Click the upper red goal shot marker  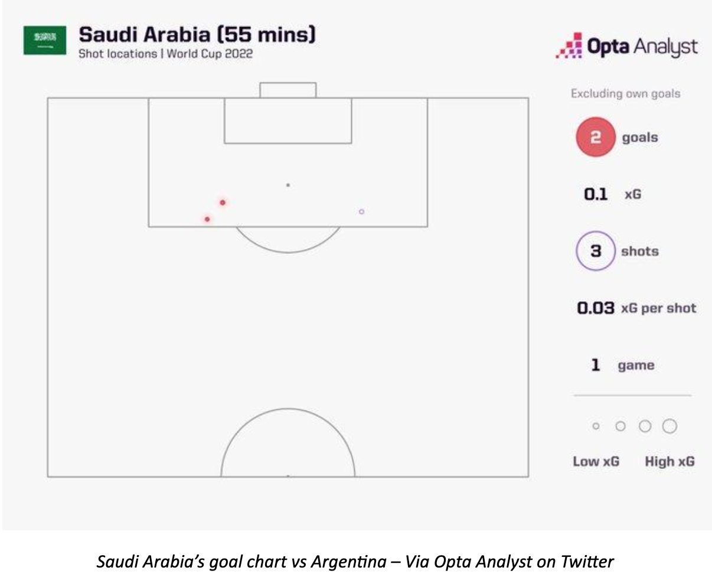point(223,203)
